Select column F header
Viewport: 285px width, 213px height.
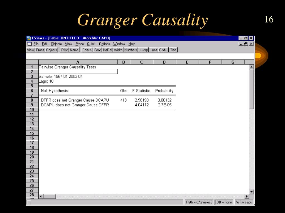pyautogui.click(x=210, y=62)
